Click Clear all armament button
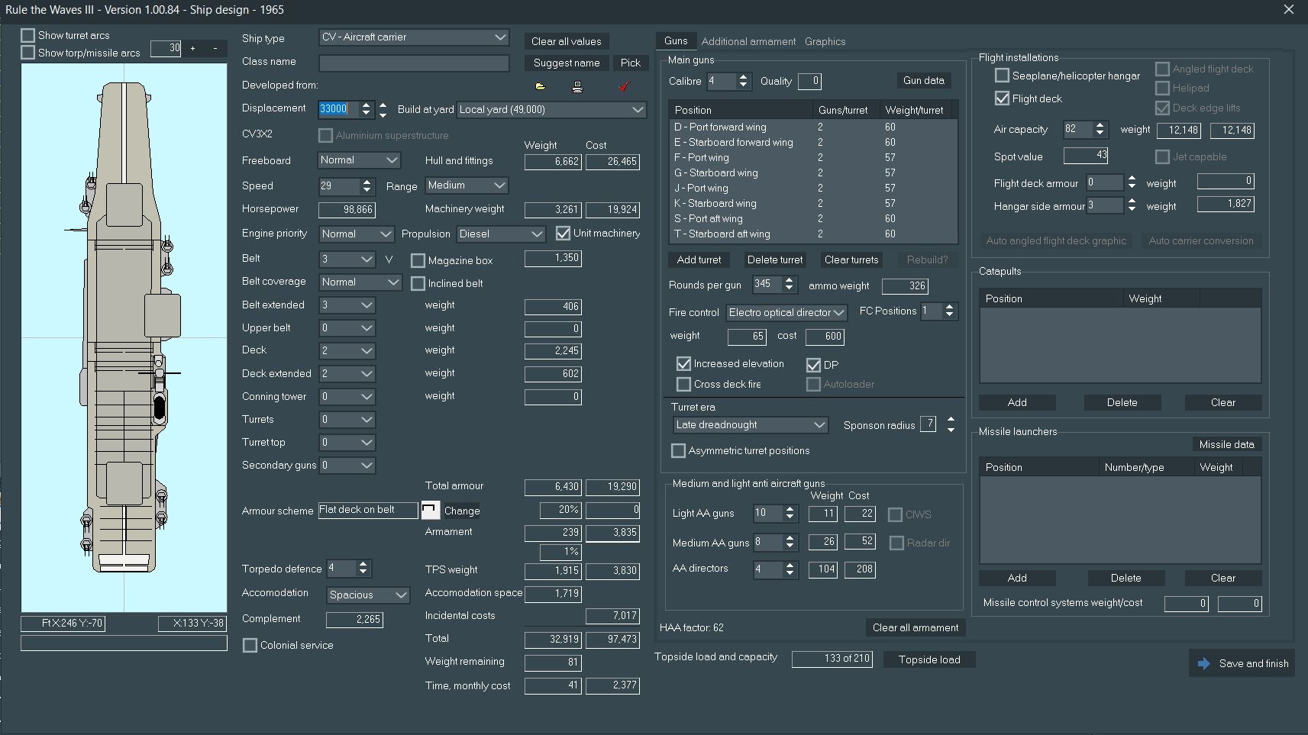The height and width of the screenshot is (735, 1308). [x=916, y=627]
